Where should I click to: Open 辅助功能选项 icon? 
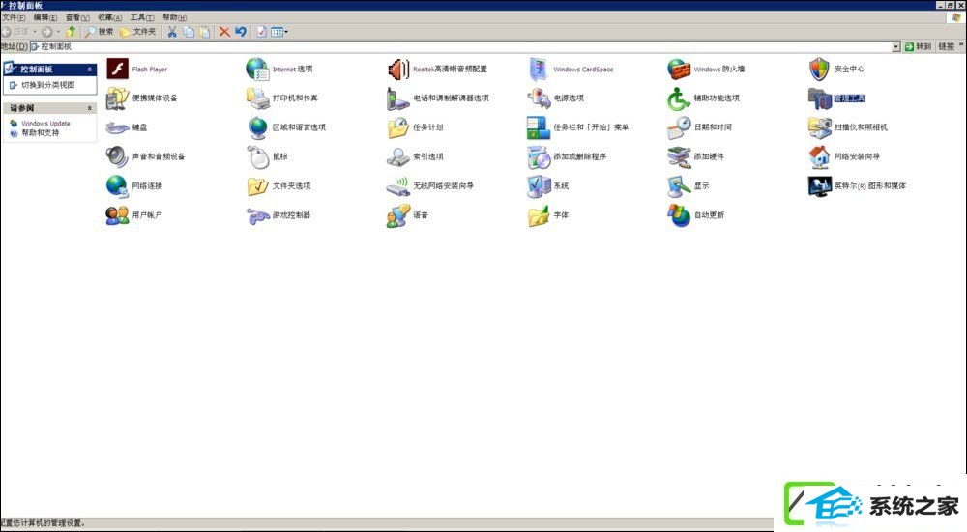(x=679, y=98)
